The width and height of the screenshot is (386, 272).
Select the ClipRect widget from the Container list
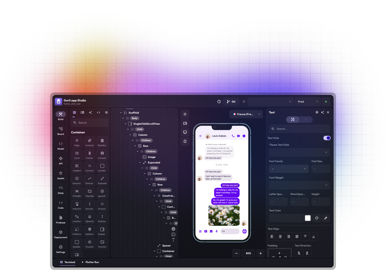pos(77,167)
